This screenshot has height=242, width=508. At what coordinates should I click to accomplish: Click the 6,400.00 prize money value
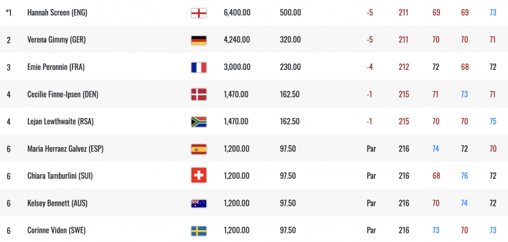pos(237,13)
